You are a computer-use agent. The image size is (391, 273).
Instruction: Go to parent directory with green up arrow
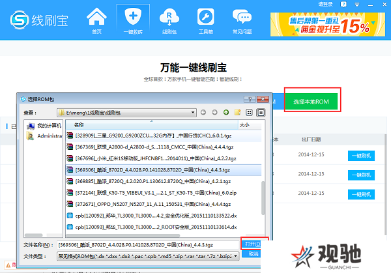coord(226,113)
